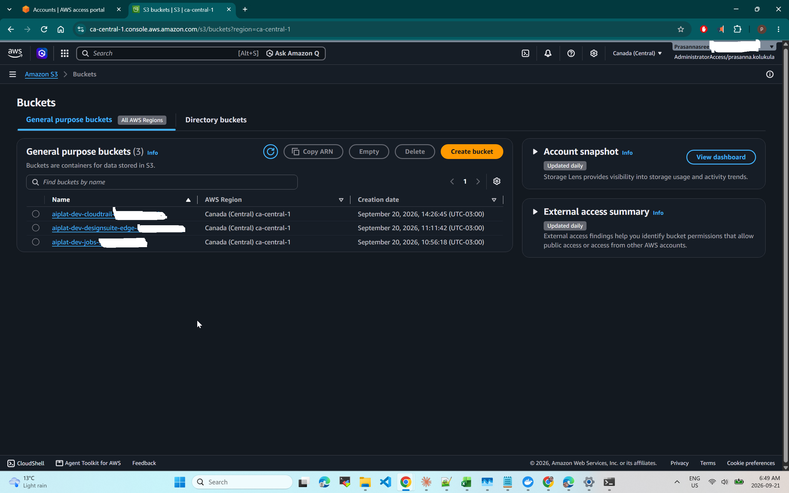The height and width of the screenshot is (493, 789).
Task: Go to next page of buckets
Action: click(x=478, y=181)
